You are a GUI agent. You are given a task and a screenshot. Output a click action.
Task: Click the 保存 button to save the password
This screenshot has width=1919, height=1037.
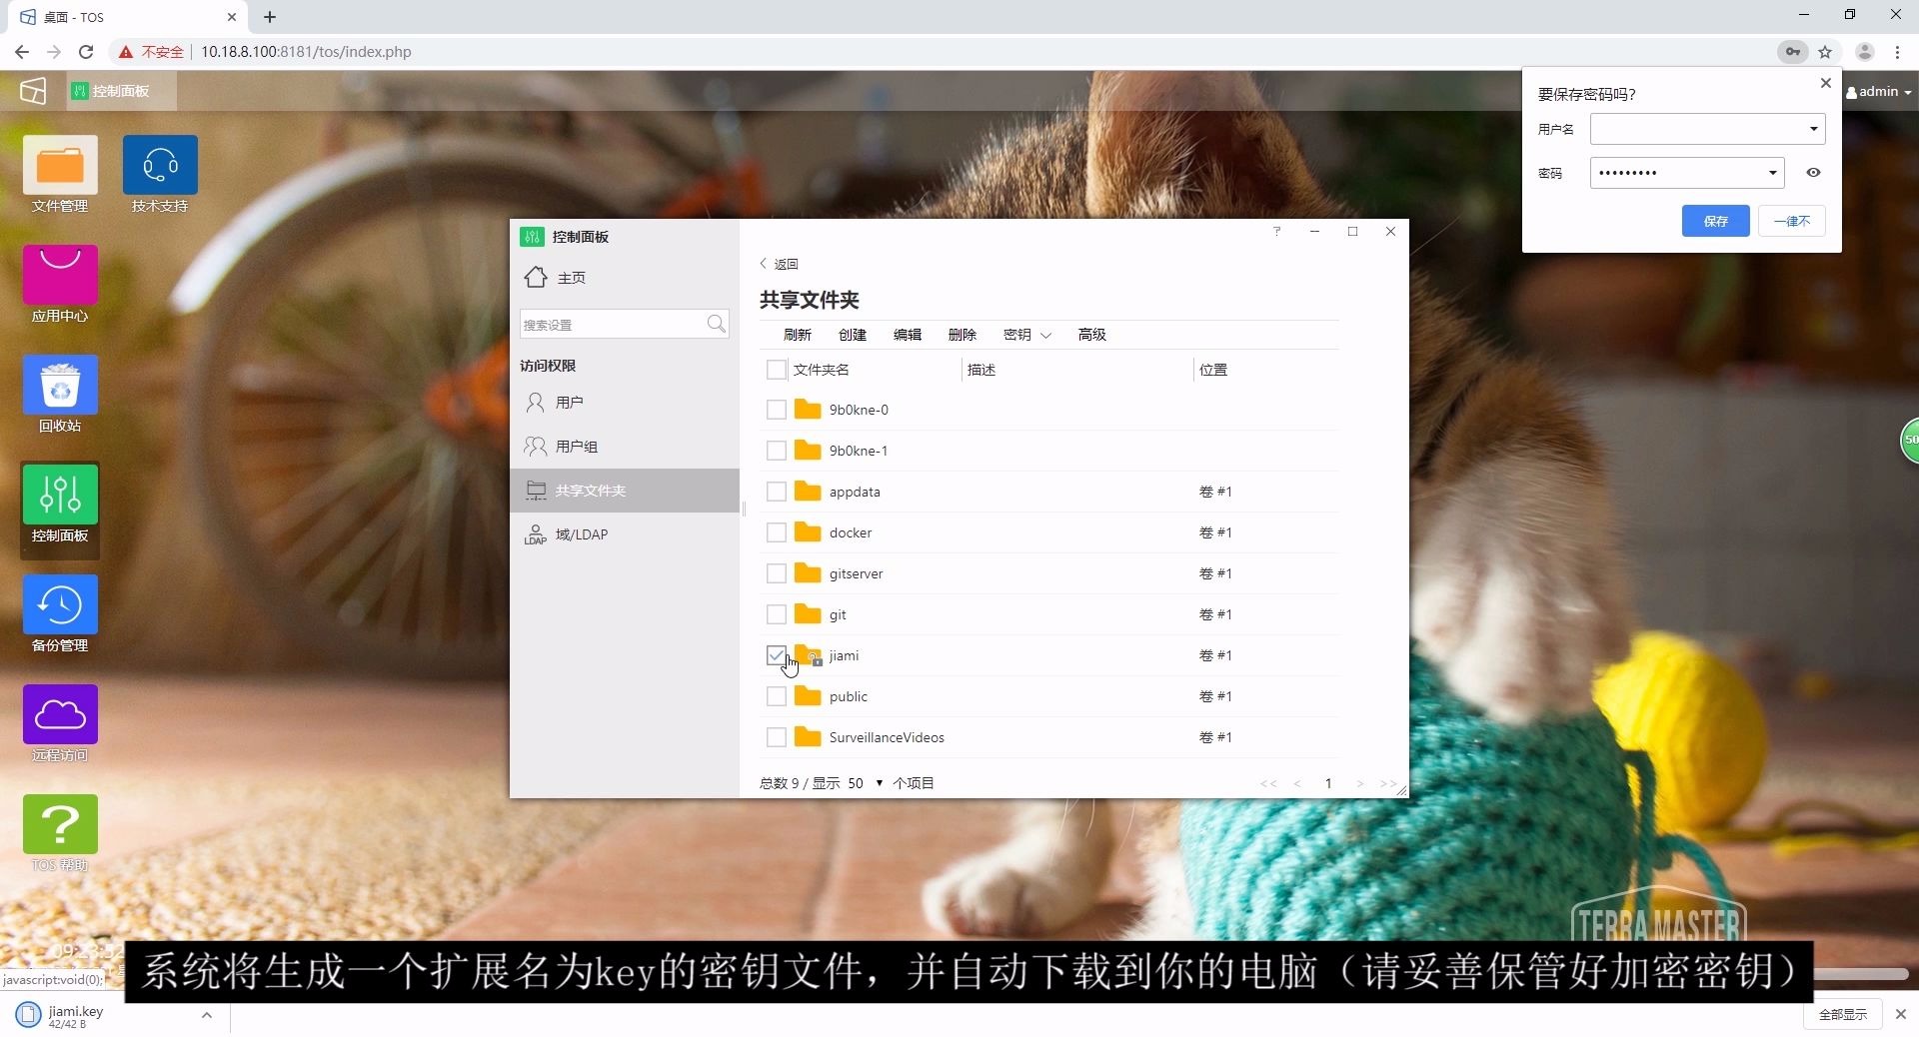coord(1715,221)
